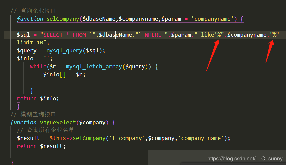This screenshot has width=286, height=165.
Task: Click mysql_query function call
Action: tap(64, 51)
